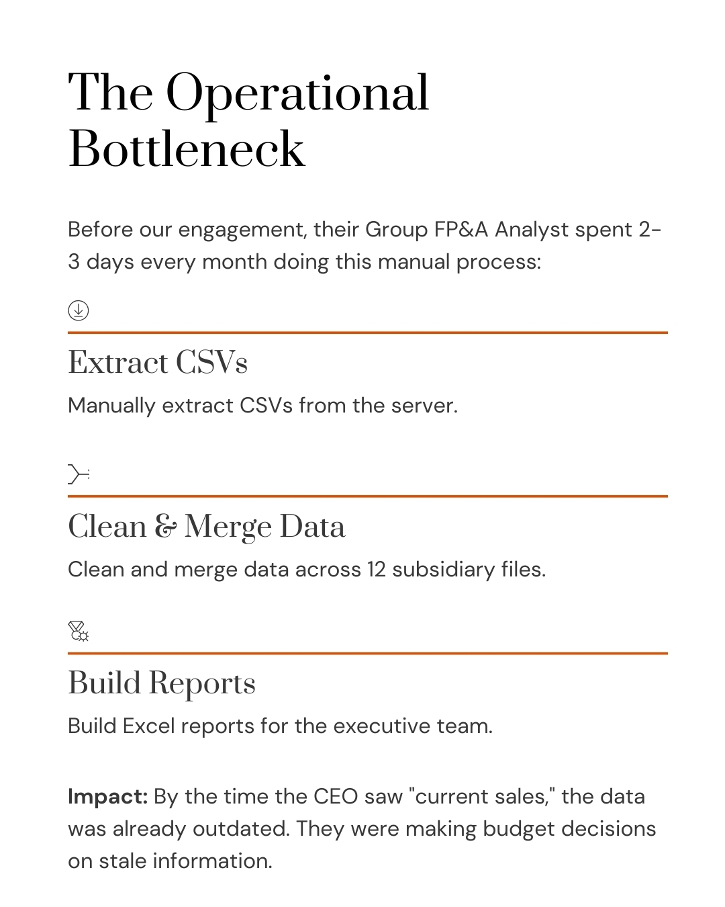
Task: Click the medal icon above Build Reports
Action: (x=78, y=631)
